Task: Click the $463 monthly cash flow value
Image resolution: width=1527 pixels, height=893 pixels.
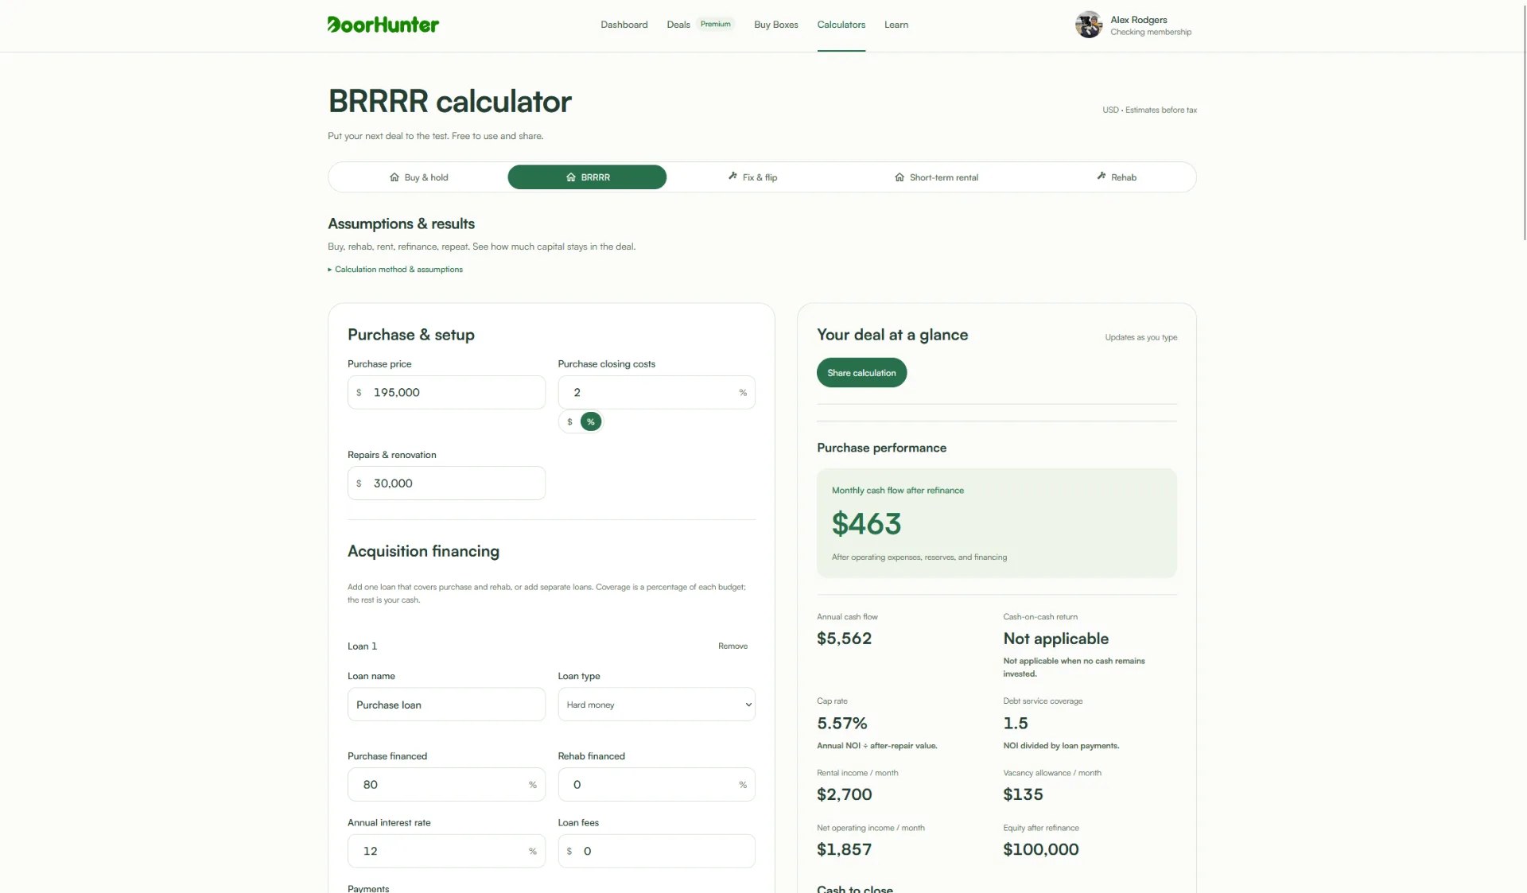Action: (x=866, y=524)
